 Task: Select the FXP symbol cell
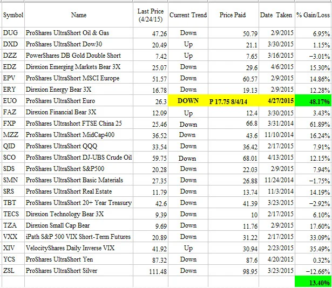pos(13,124)
